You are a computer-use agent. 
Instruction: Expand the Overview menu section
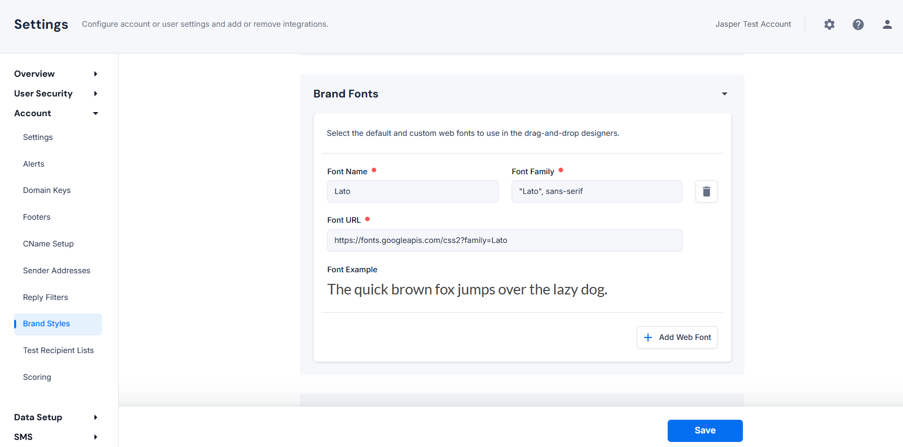point(95,74)
